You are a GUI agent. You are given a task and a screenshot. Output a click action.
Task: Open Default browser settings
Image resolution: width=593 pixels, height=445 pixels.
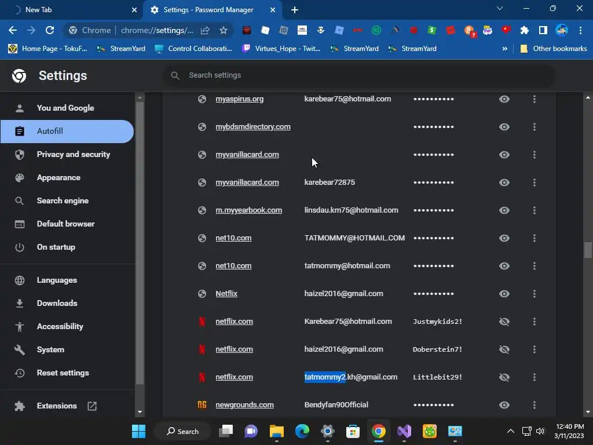click(x=67, y=224)
